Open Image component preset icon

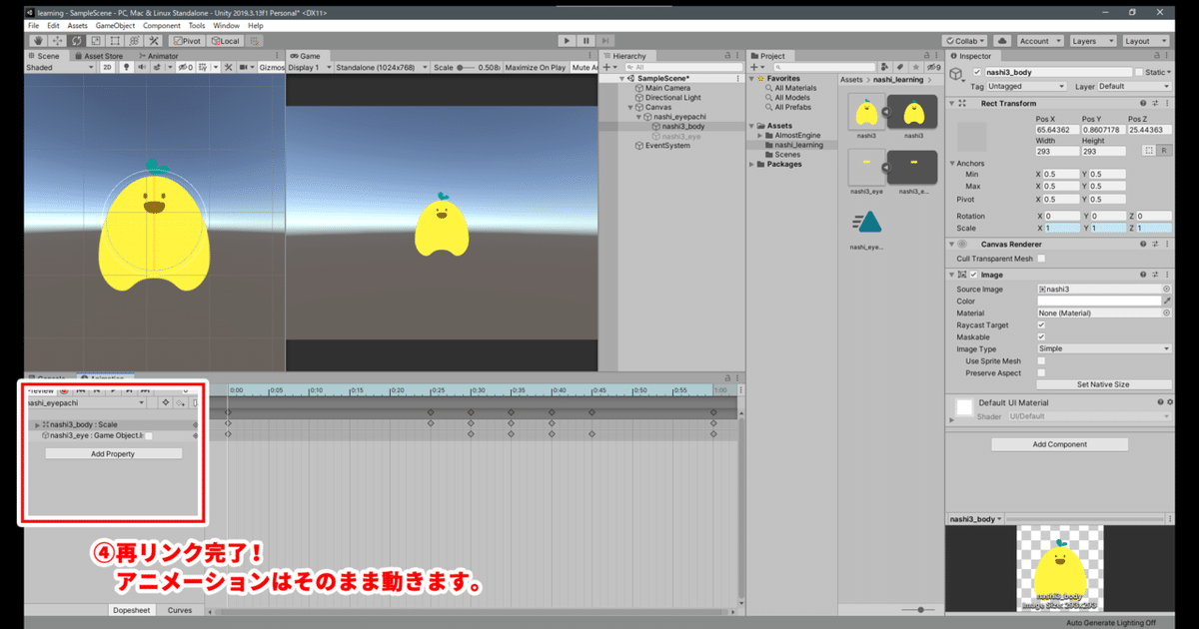[x=1155, y=275]
